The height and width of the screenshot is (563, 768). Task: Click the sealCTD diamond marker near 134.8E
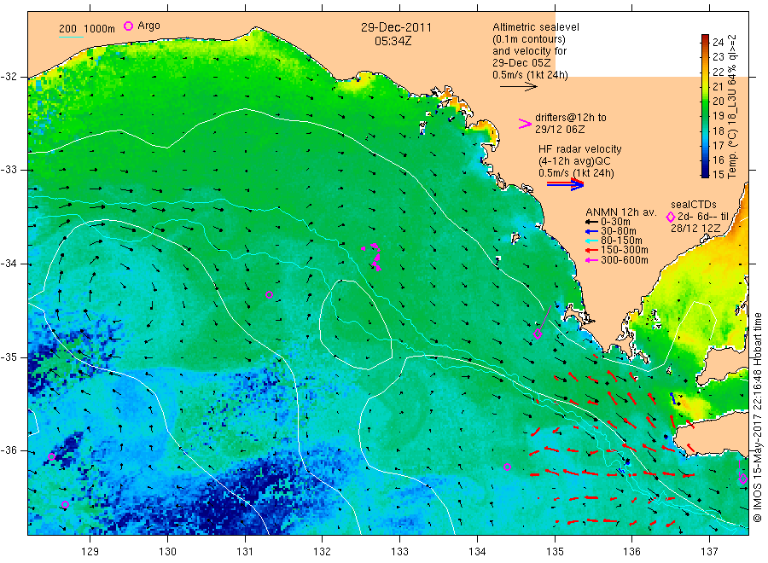538,334
